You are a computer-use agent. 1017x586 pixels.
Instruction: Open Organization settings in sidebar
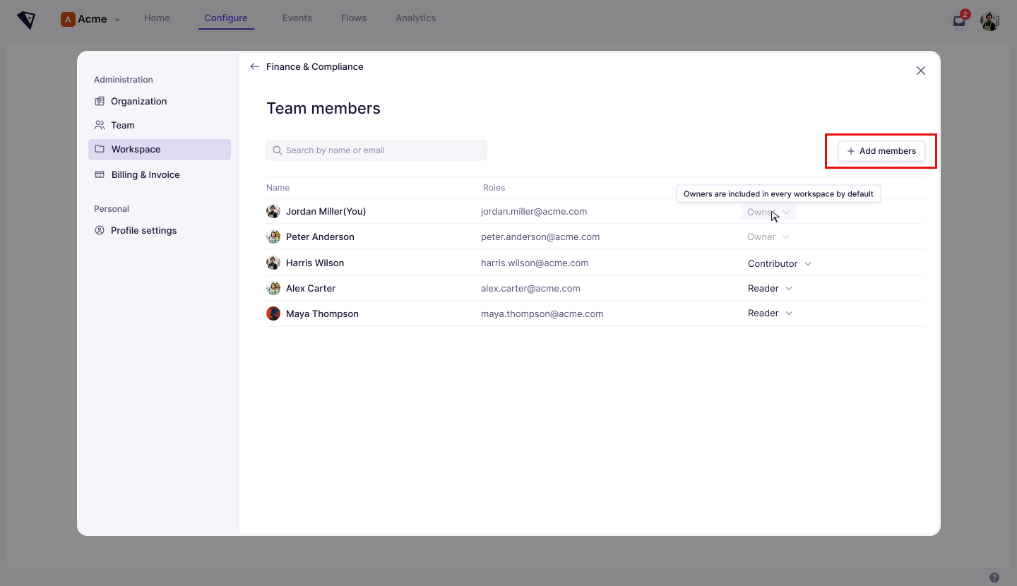point(160,101)
